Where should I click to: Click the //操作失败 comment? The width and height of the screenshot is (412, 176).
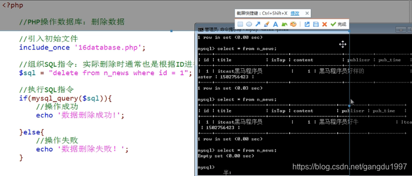pos(57,140)
